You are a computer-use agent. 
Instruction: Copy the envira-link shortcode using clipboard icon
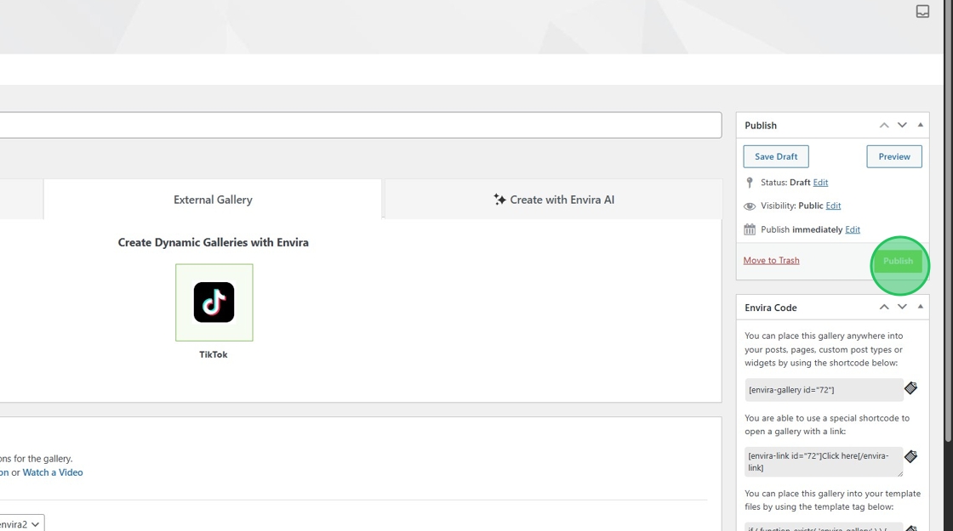coord(910,456)
